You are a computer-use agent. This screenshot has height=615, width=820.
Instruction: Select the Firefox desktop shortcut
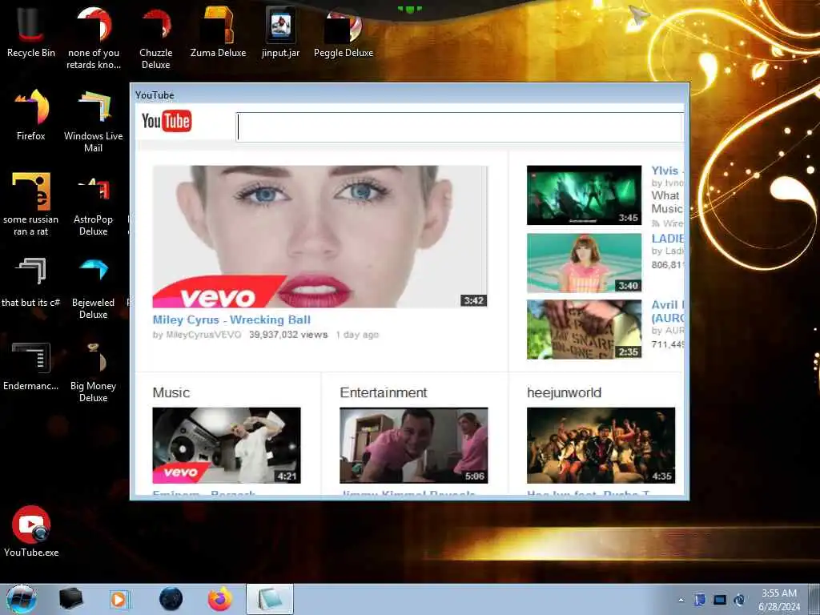(31, 115)
